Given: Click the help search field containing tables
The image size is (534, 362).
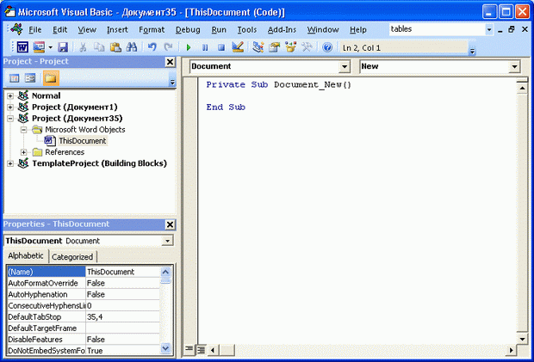Looking at the screenshot, I should (x=437, y=29).
